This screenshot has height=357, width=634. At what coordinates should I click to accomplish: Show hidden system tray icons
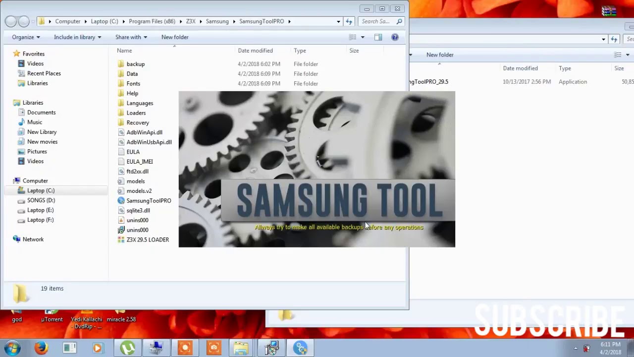point(576,348)
